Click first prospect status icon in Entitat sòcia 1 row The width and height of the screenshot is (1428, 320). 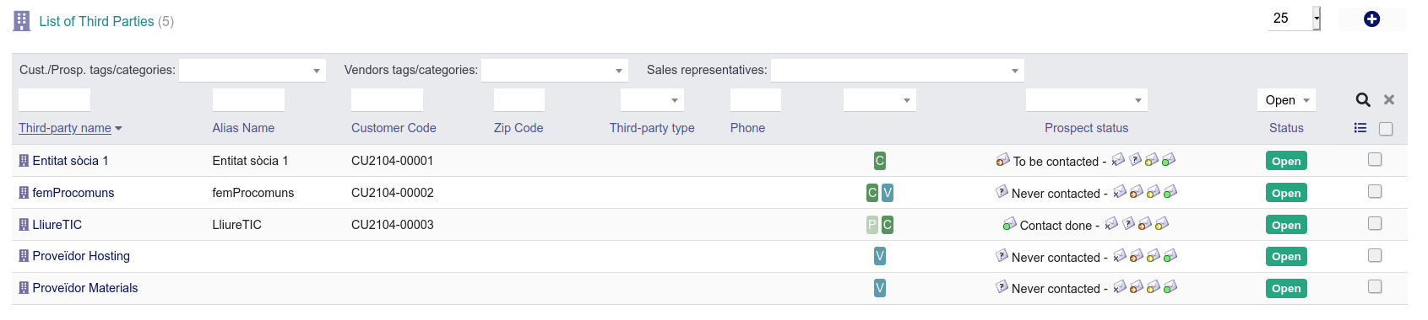pyautogui.click(x=1002, y=160)
